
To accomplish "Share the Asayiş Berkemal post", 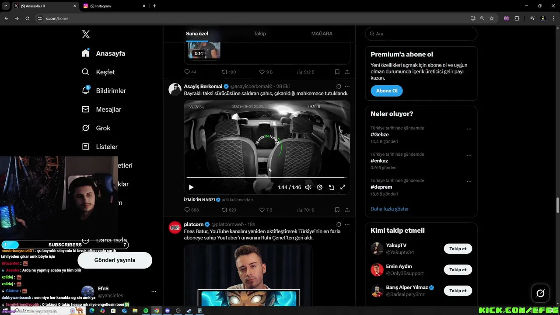I will point(347,210).
